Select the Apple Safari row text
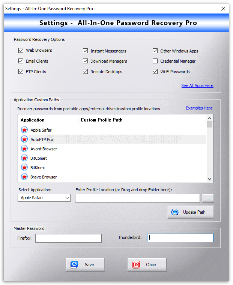Screen dimensions: 233x285 tap(42, 130)
